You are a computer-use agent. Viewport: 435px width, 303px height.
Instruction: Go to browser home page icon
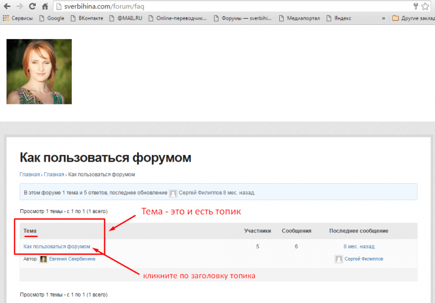pyautogui.click(x=45, y=6)
